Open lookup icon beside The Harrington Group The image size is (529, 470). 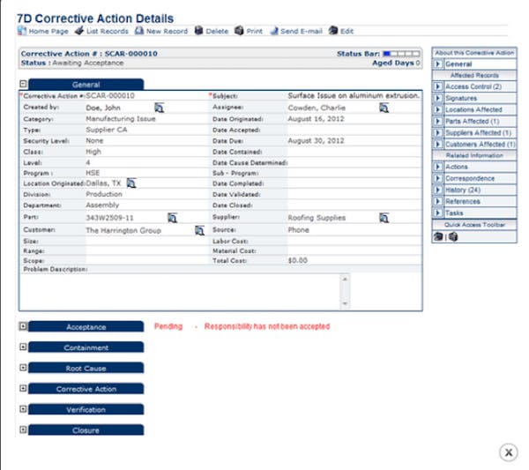click(x=200, y=230)
